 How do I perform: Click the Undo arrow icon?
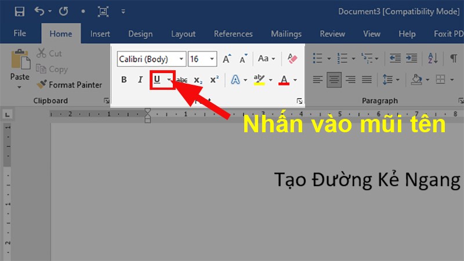point(39,11)
